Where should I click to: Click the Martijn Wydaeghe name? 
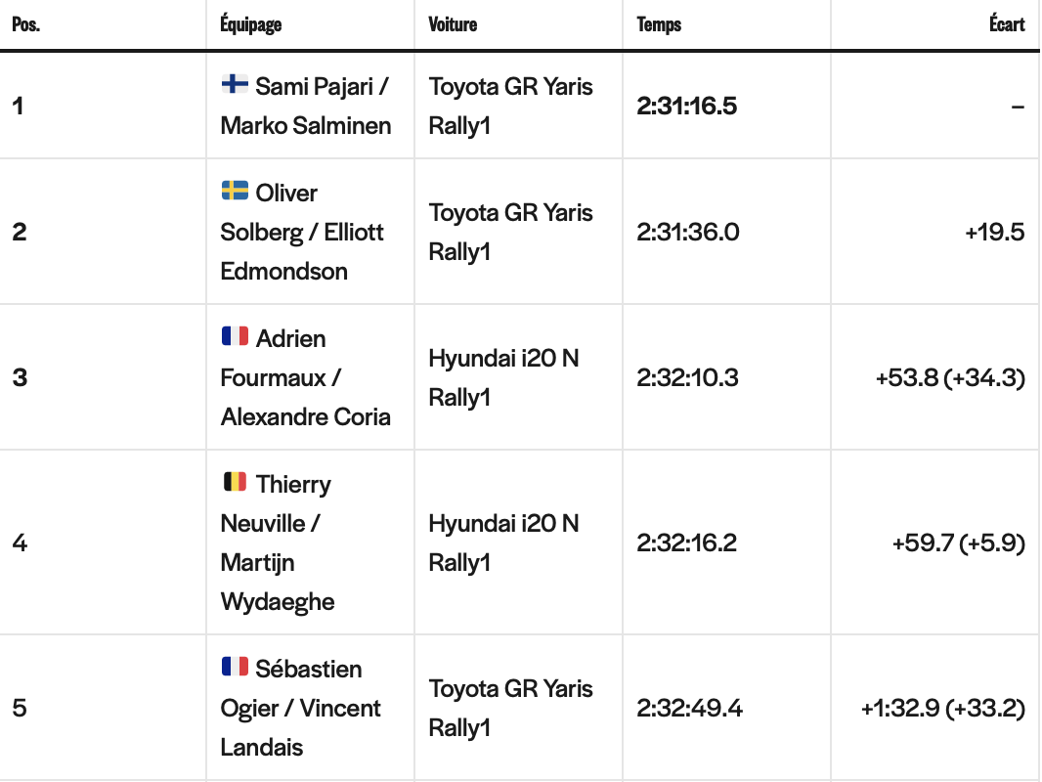click(278, 582)
